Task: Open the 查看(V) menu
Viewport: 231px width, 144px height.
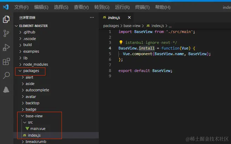Action: pyautogui.click(x=81, y=7)
